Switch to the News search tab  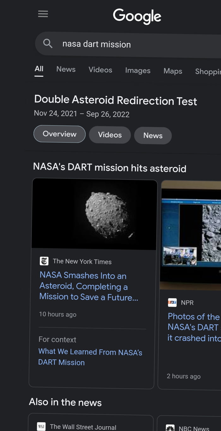(x=66, y=69)
